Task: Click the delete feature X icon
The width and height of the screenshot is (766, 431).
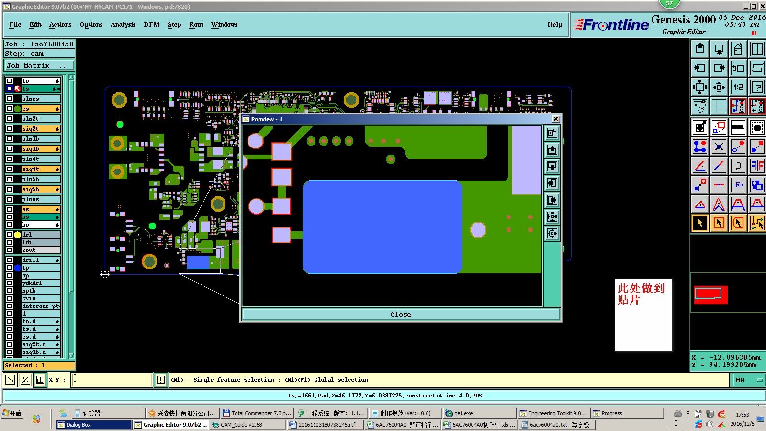Action: click(x=719, y=147)
